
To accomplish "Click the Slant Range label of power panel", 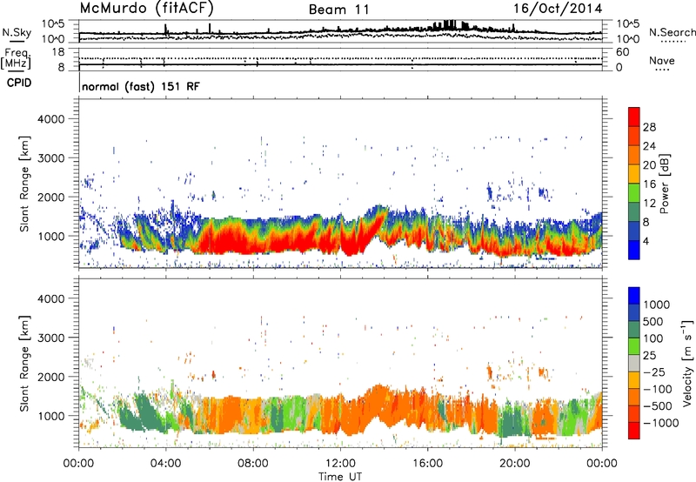I will tap(24, 184).
